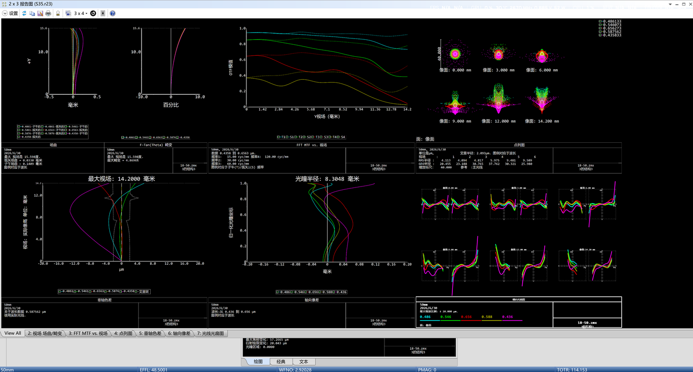Image resolution: width=693 pixels, height=372 pixels.
Task: Toggle the T3 MTF legend checkbox
Action: [x=313, y=137]
